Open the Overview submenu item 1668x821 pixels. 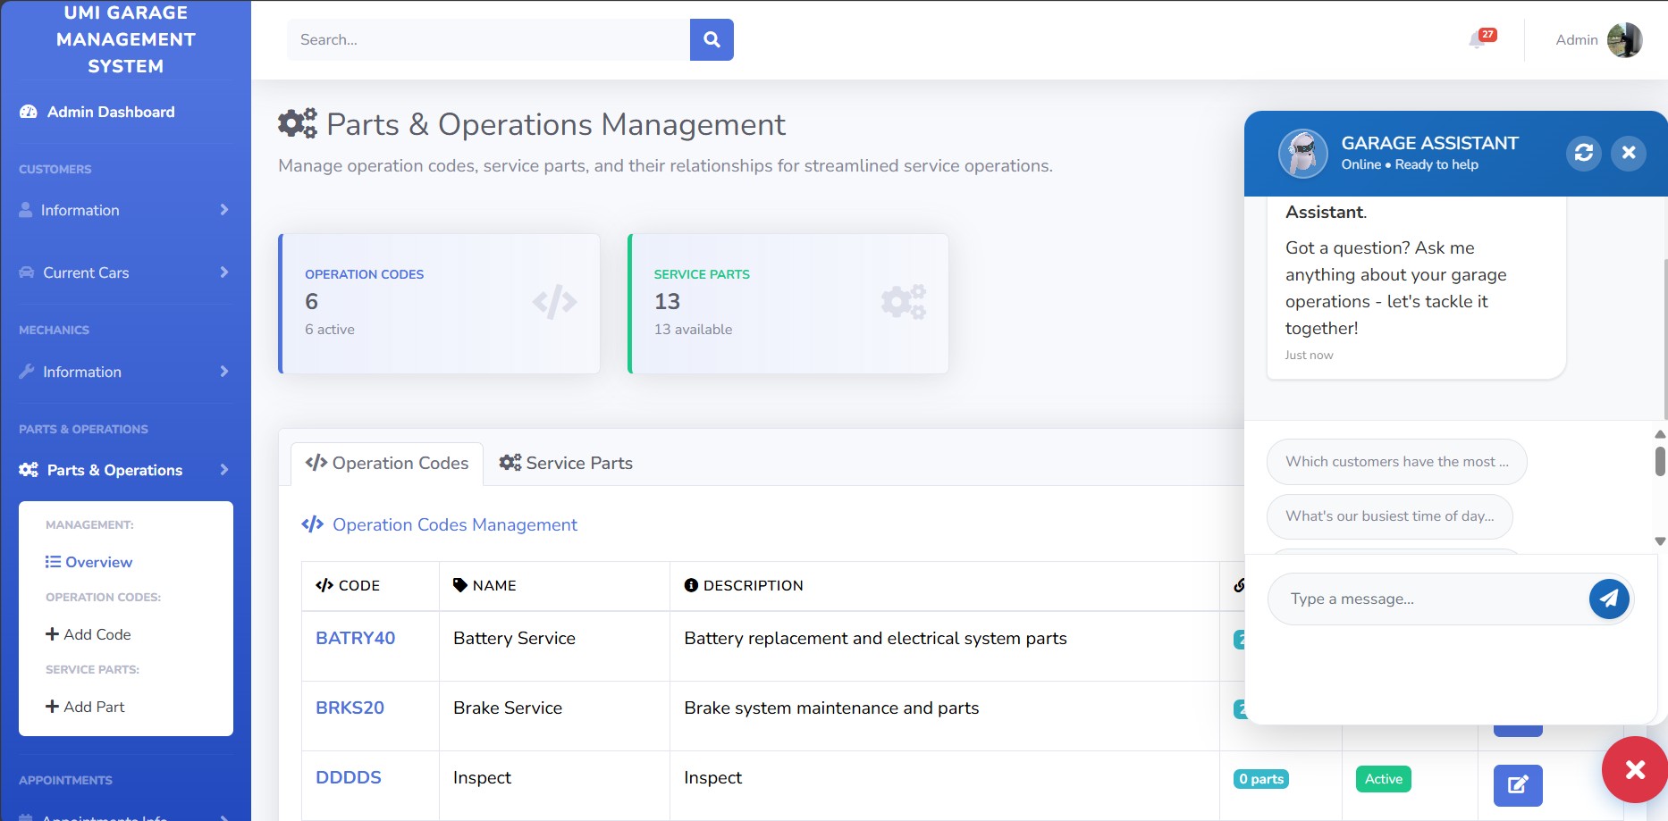(x=88, y=562)
